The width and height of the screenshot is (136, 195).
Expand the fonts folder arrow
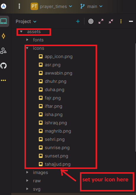click(x=27, y=40)
